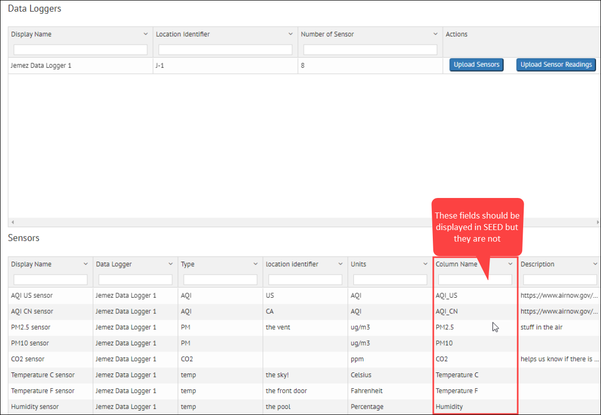The height and width of the screenshot is (415, 601).
Task: Click the Upload Sensor Readings button
Action: pyautogui.click(x=556, y=64)
